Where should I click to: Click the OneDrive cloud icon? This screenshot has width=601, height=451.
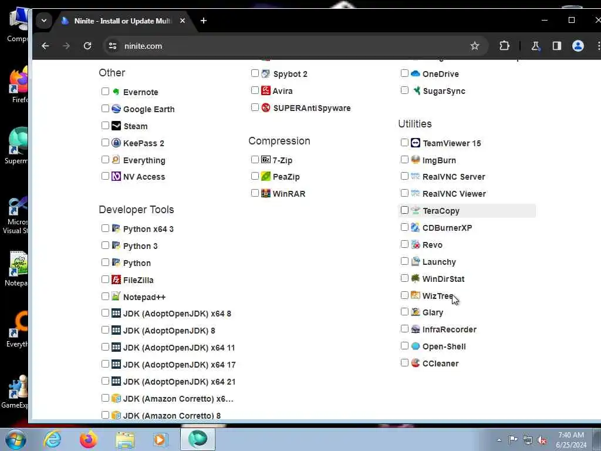[x=415, y=73]
